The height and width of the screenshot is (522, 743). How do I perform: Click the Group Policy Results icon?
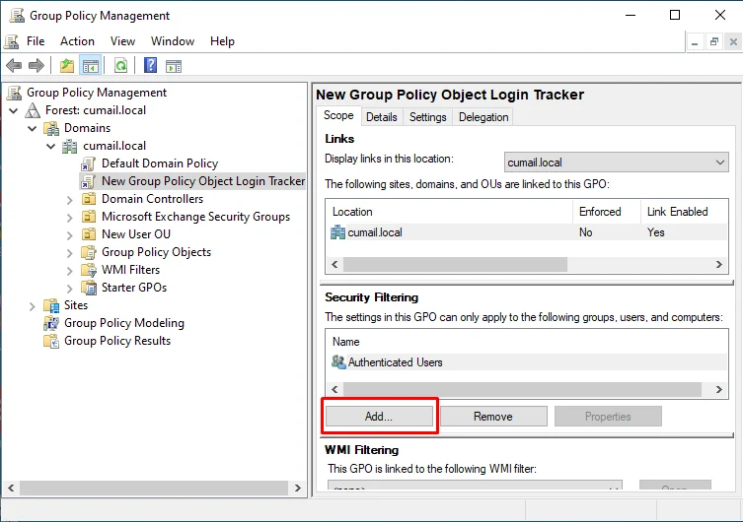(51, 341)
